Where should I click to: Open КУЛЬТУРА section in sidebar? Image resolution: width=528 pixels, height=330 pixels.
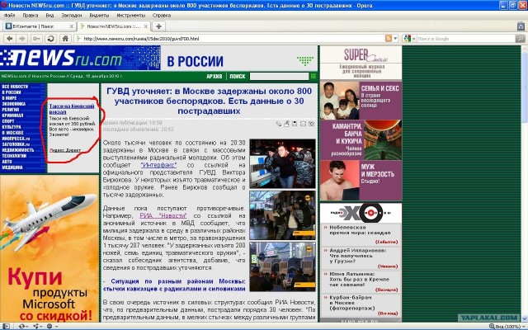click(x=12, y=126)
